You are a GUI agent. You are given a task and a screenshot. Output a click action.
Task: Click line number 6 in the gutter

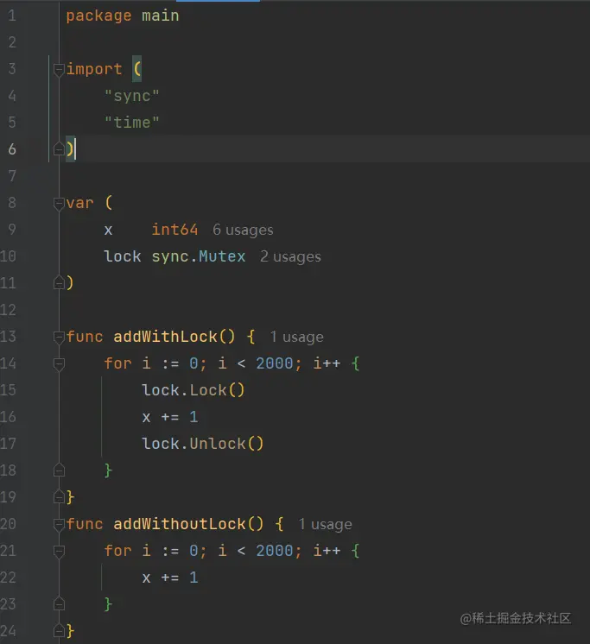coord(12,149)
